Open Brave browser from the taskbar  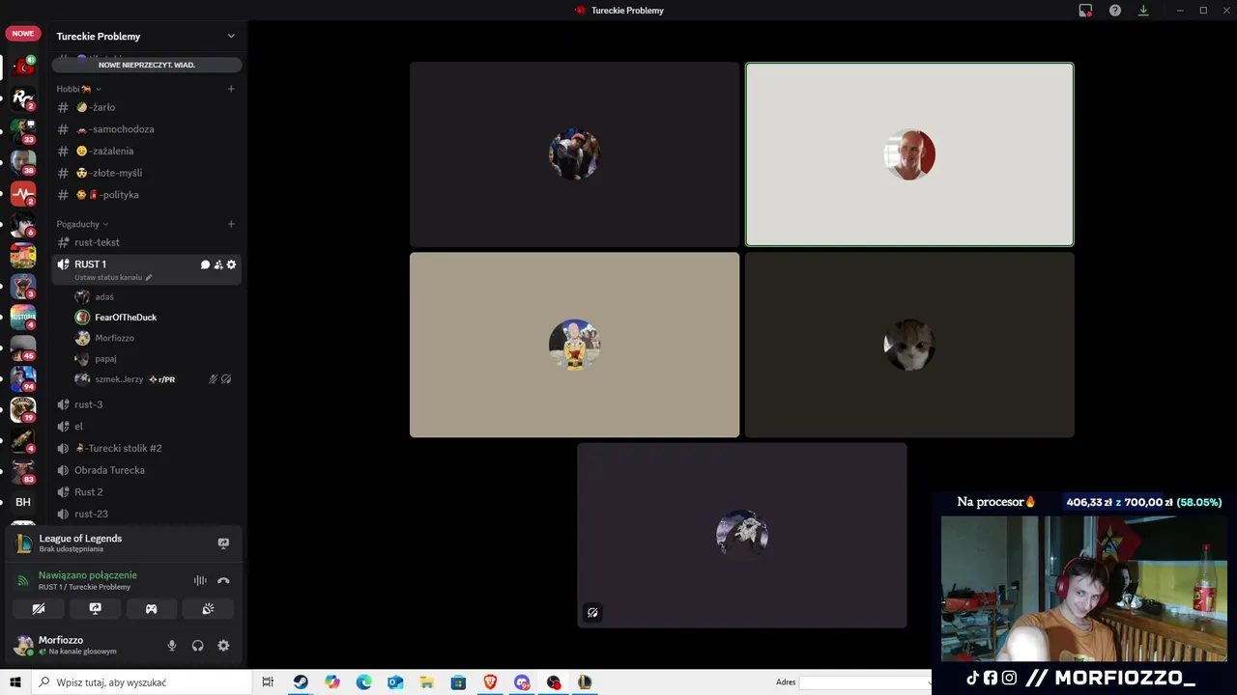[x=490, y=682]
